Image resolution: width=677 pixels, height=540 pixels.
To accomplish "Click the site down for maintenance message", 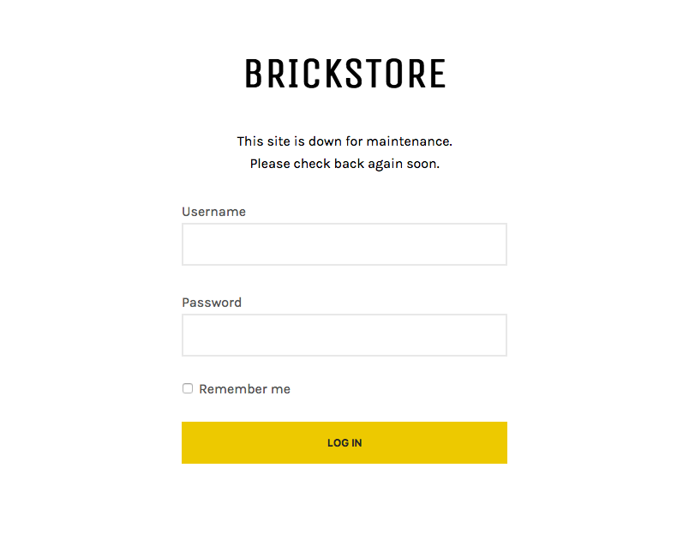I will (344, 141).
